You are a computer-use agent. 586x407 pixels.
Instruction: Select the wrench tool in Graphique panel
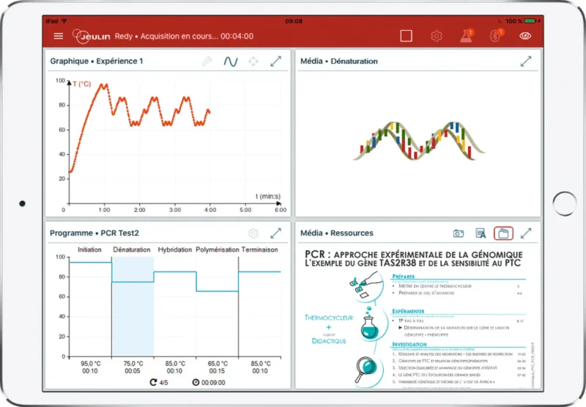click(207, 62)
